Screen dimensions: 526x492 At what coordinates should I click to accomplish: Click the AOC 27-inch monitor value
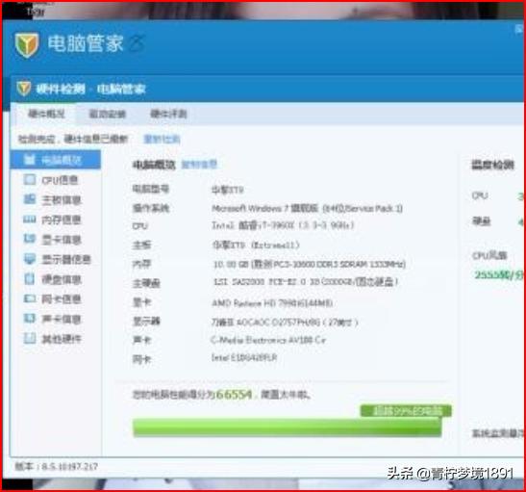[285, 323]
